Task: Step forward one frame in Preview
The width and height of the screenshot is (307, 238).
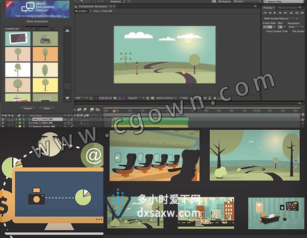Action: 280,13
